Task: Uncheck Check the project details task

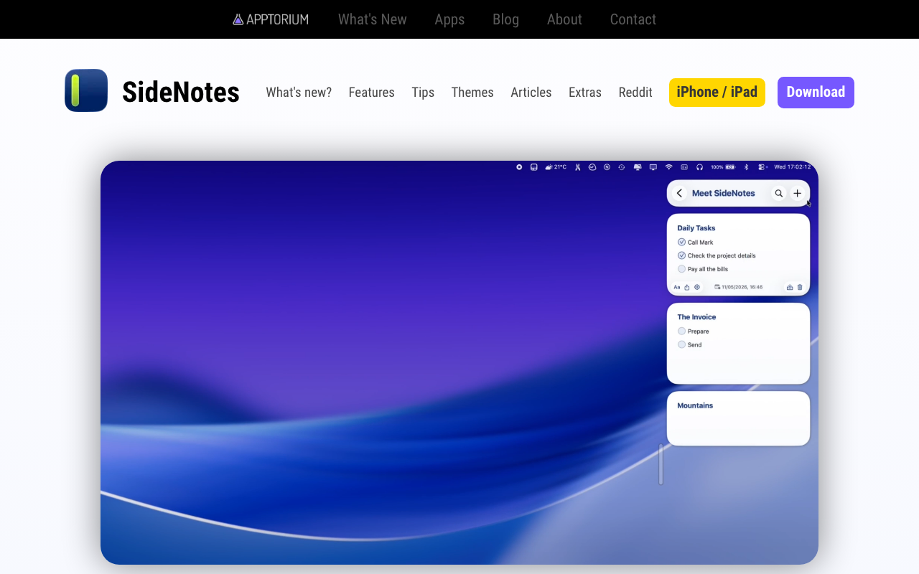Action: pos(681,255)
